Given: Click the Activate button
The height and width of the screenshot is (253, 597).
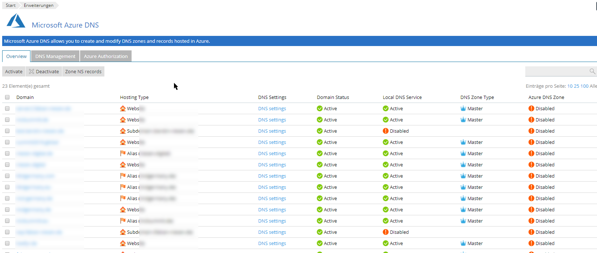Looking at the screenshot, I should click(14, 71).
